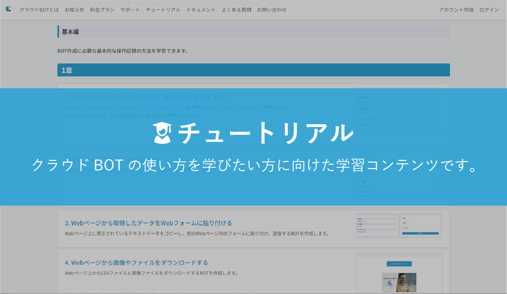Open the tutorial 3 thumbnail showing the data list page
This screenshot has width=507, height=294.
pos(377,226)
